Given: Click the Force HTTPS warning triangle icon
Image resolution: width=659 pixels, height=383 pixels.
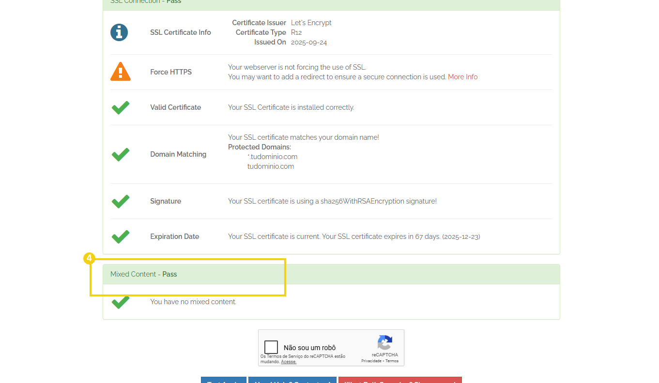Looking at the screenshot, I should tap(120, 71).
